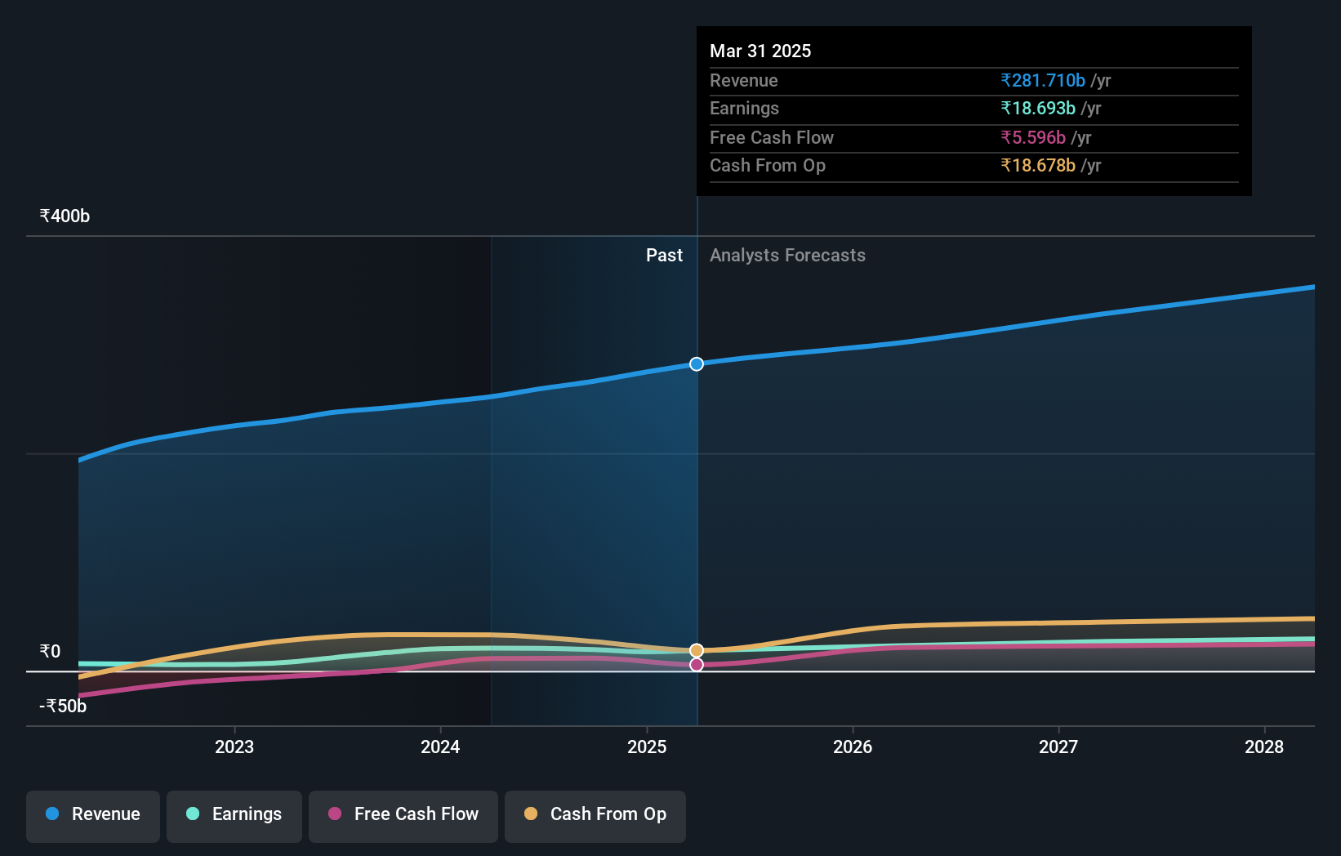The width and height of the screenshot is (1341, 856).
Task: Click the -₹50b y-axis label
Action: point(63,706)
